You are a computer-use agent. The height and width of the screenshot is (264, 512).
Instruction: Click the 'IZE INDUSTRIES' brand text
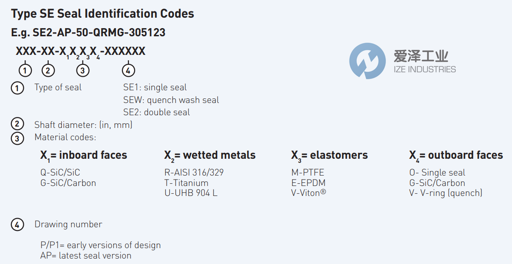425,69
